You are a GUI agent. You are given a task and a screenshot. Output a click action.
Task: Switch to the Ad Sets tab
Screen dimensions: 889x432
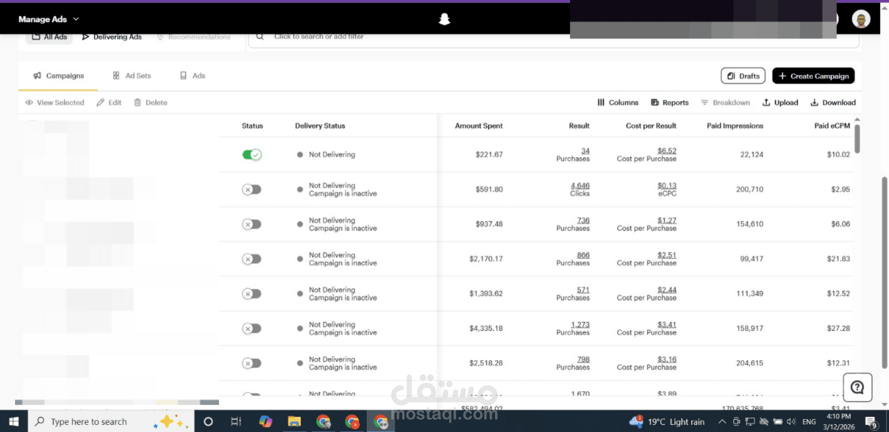tap(132, 76)
